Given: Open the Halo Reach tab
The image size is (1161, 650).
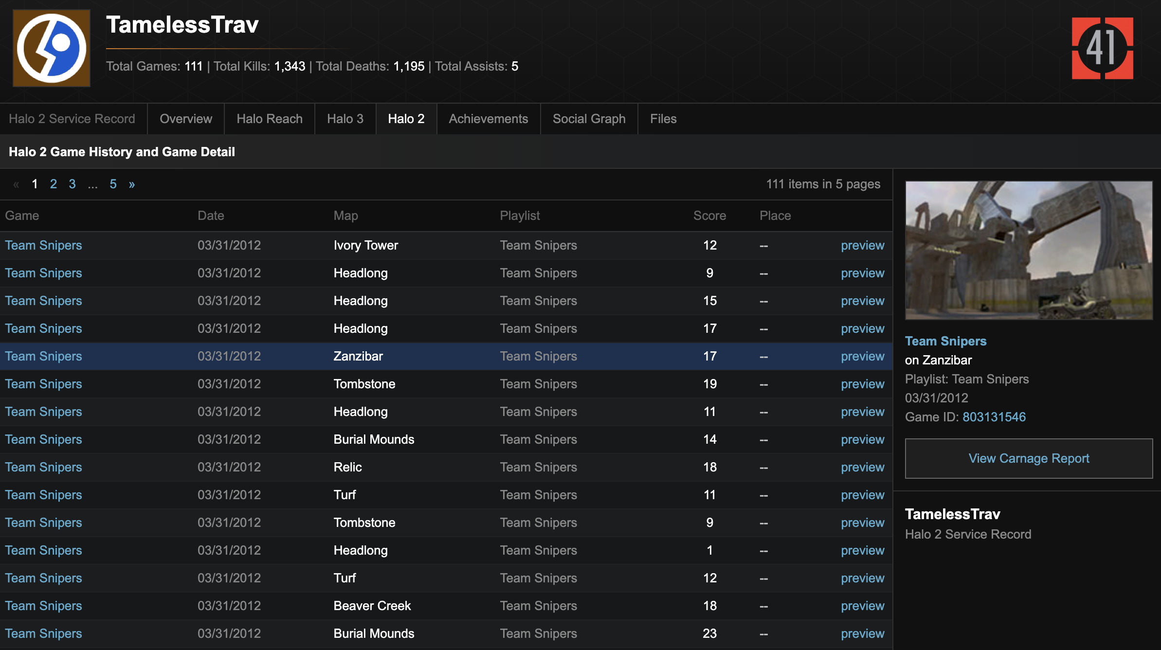Looking at the screenshot, I should point(269,118).
